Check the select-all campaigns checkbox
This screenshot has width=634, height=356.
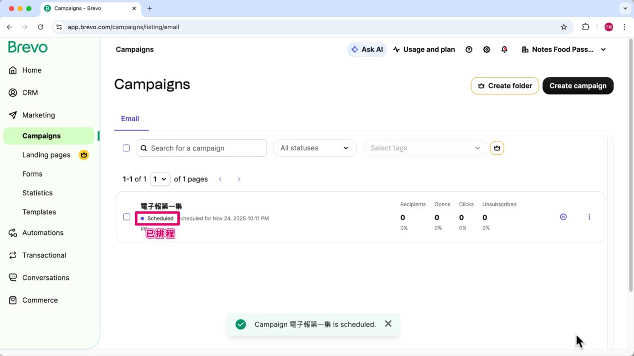click(126, 148)
